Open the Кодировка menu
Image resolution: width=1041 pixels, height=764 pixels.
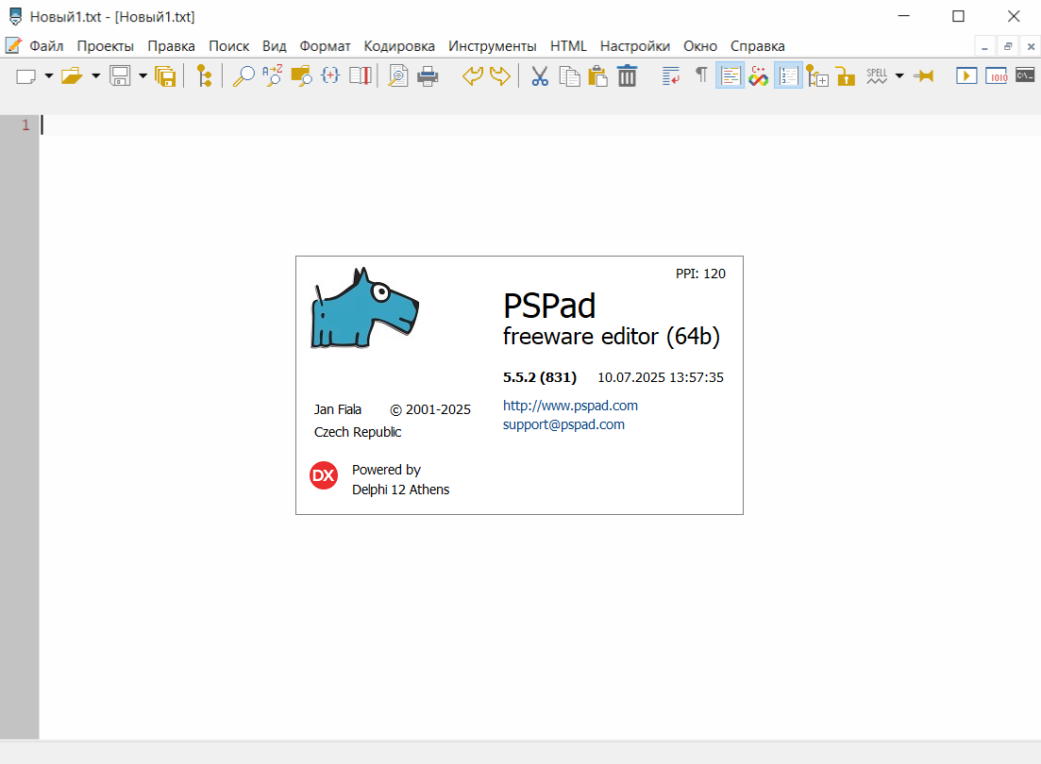pos(399,46)
